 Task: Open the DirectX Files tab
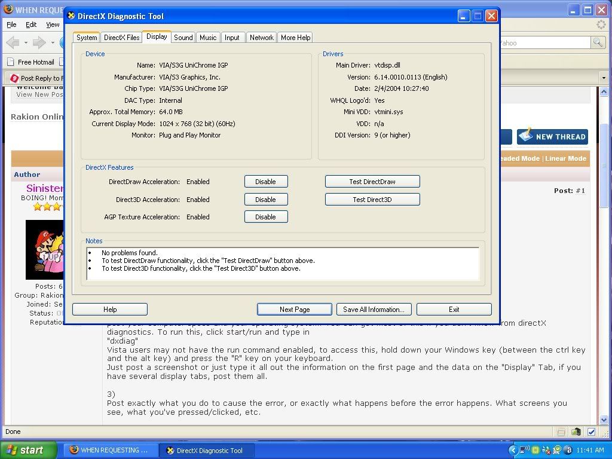pos(121,38)
